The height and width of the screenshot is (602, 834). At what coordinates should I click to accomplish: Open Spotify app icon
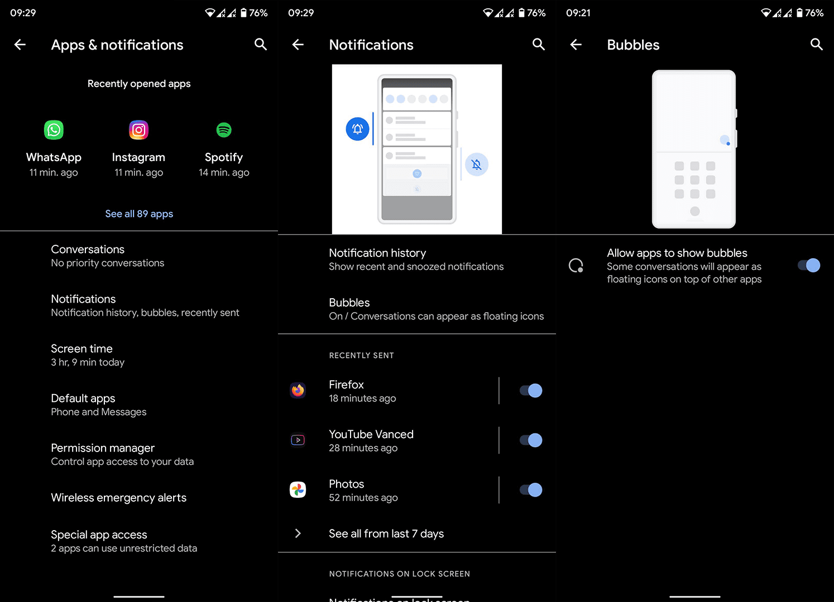pyautogui.click(x=224, y=130)
